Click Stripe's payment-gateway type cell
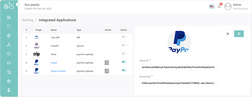Screen dimensions: 252x97 85,54
